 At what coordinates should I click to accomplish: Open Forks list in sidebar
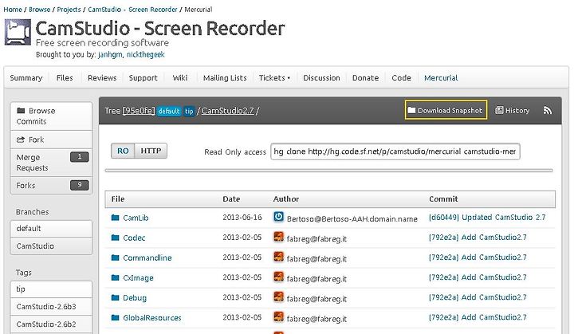click(51, 185)
